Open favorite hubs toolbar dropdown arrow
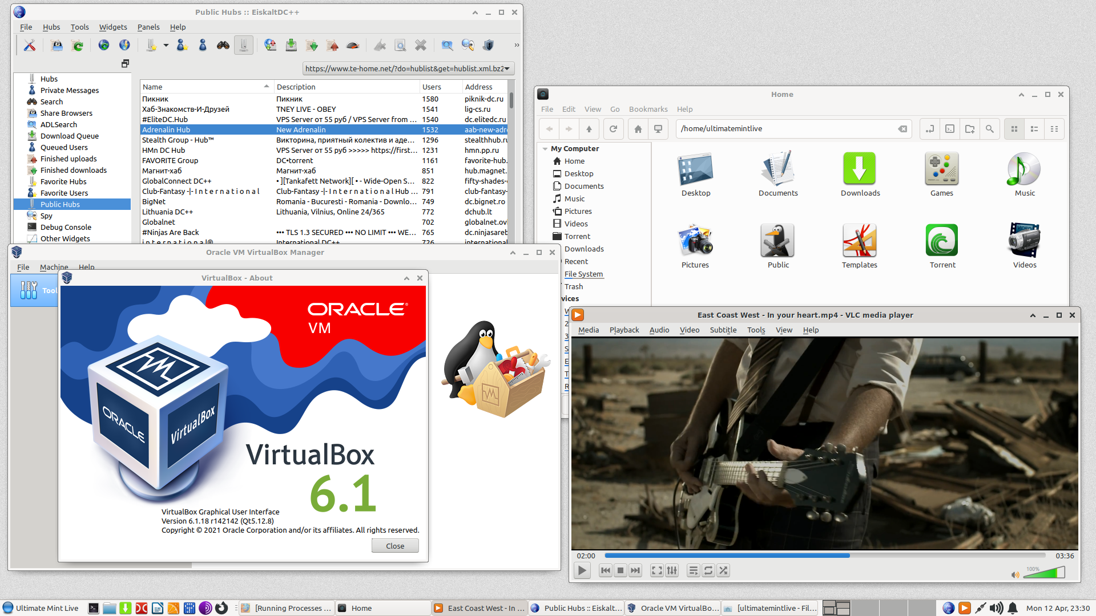Screen dimensions: 1096x616 pos(166,46)
